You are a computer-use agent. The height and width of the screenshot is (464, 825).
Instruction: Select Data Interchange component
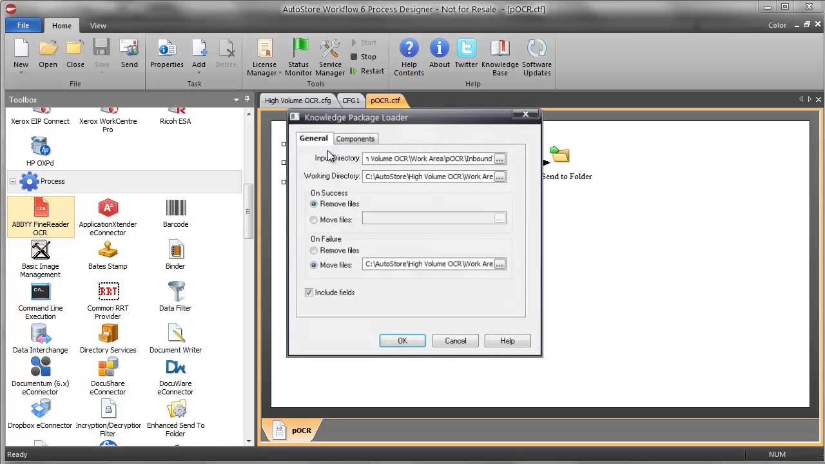click(41, 339)
